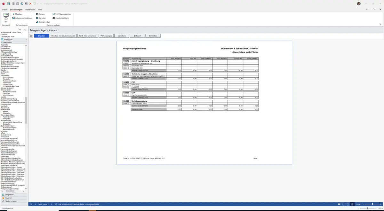Open Wiedervorlagen in sidebar
384x211 pixels.
pyautogui.click(x=14, y=201)
